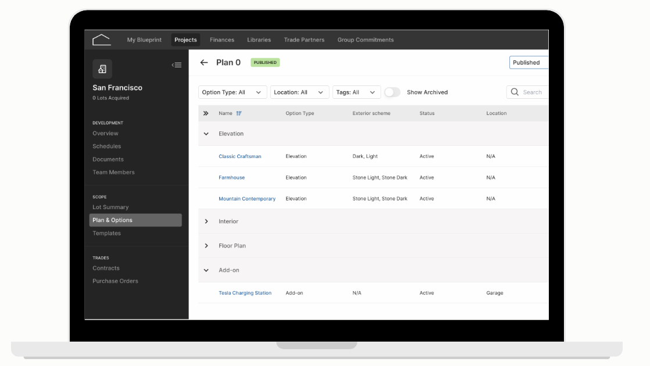The image size is (650, 366).
Task: Open the Tags filter dropdown
Action: point(356,92)
